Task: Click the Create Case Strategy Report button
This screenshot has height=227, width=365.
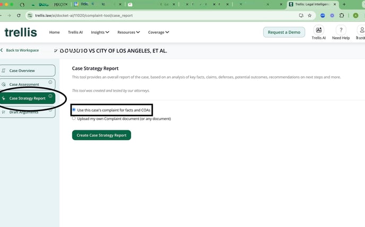Action: [x=101, y=135]
